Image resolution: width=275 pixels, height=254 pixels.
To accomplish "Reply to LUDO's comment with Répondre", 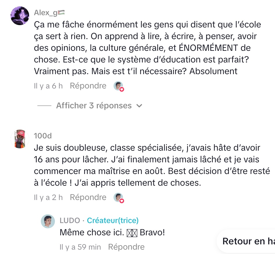I will pyautogui.click(x=126, y=247).
